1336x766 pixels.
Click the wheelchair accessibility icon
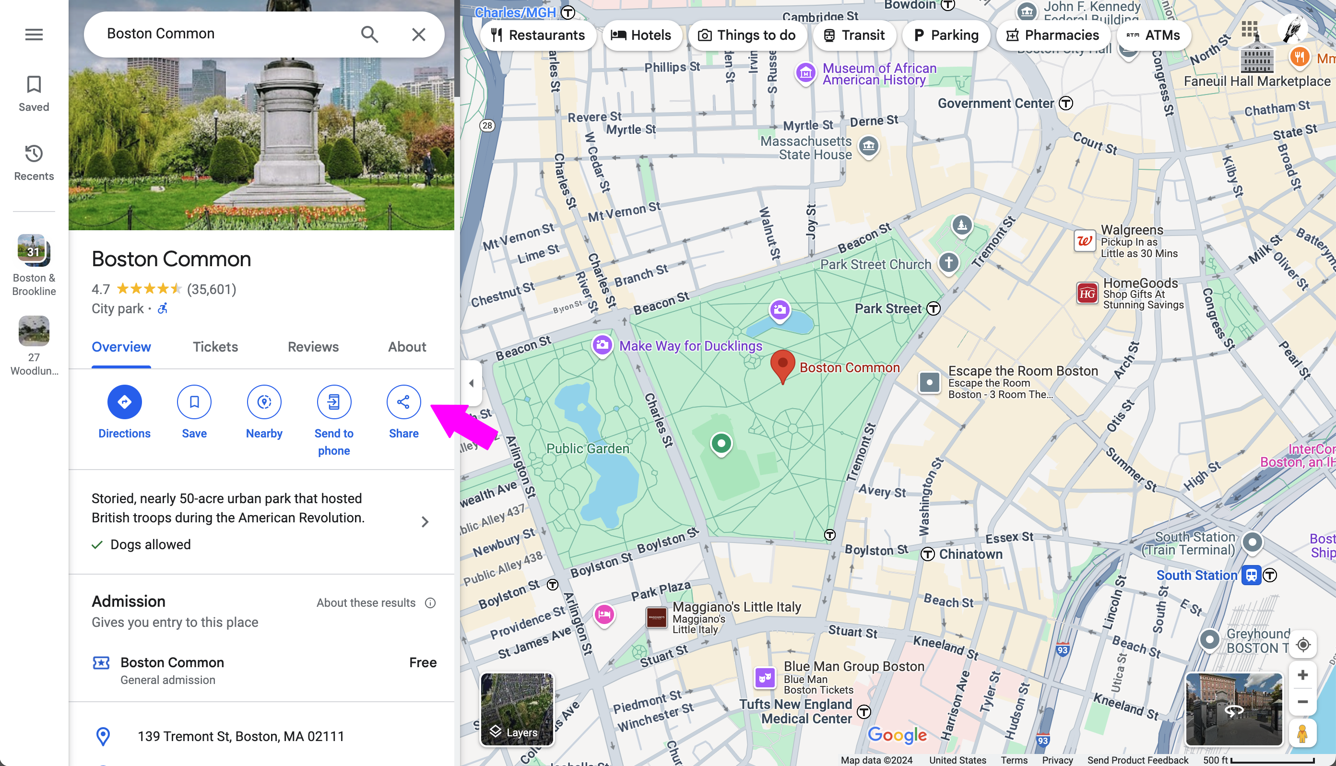tap(163, 309)
